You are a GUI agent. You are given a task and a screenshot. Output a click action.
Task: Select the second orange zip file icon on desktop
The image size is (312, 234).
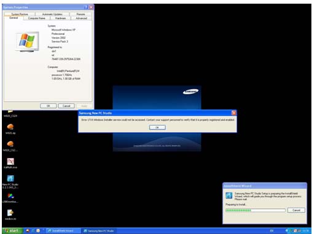[x=10, y=144]
